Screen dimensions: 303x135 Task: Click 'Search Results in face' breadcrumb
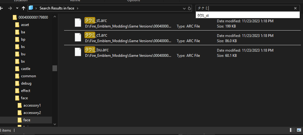click(x=57, y=8)
